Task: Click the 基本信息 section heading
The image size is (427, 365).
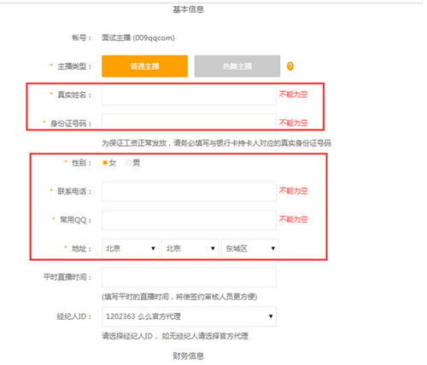Action: tap(190, 9)
